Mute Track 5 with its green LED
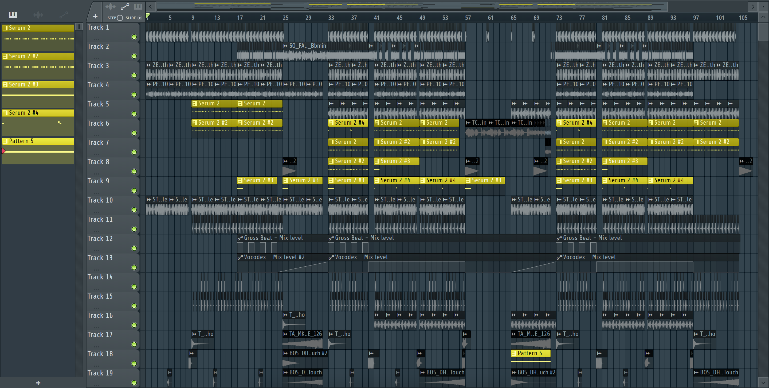The height and width of the screenshot is (388, 769). pyautogui.click(x=134, y=114)
